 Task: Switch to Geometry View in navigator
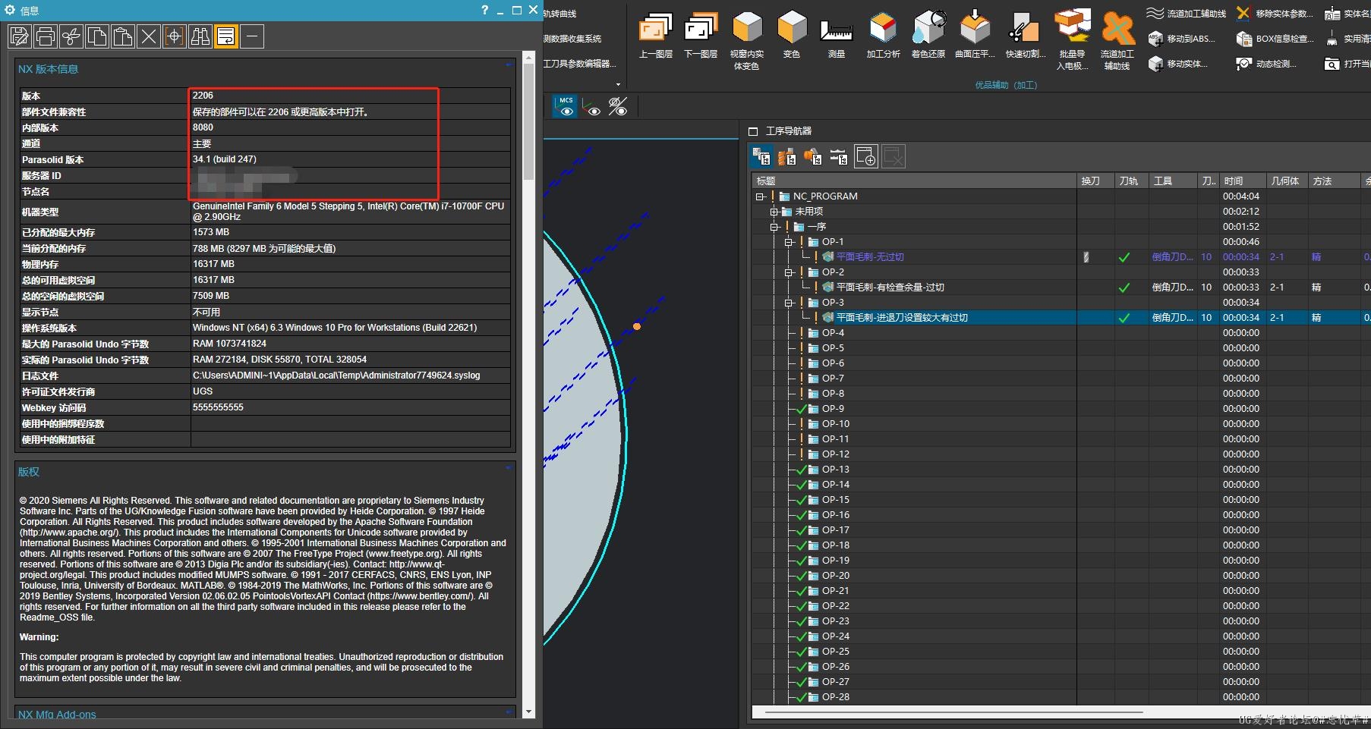point(813,156)
